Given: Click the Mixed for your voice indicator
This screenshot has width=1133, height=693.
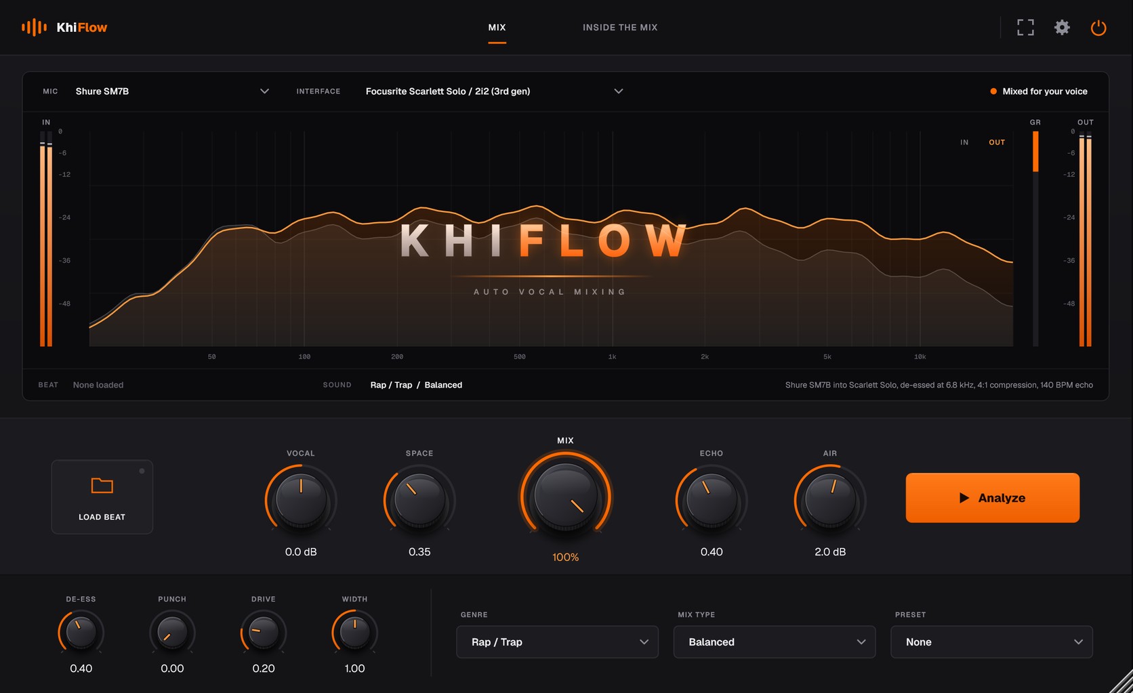Looking at the screenshot, I should [x=1039, y=91].
